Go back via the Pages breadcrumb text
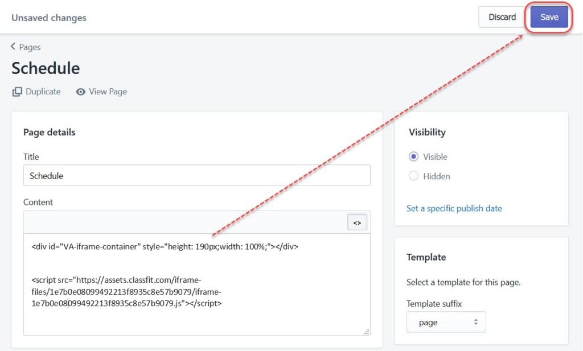The width and height of the screenshot is (583, 351). 30,47
